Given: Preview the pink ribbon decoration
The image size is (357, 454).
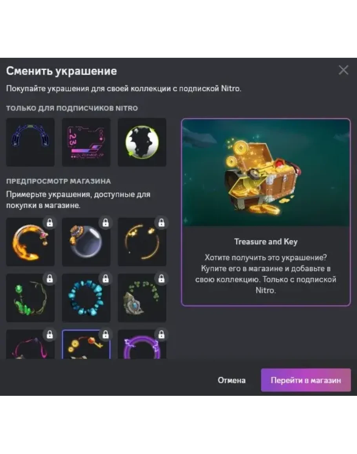Looking at the screenshot, I should (30, 344).
